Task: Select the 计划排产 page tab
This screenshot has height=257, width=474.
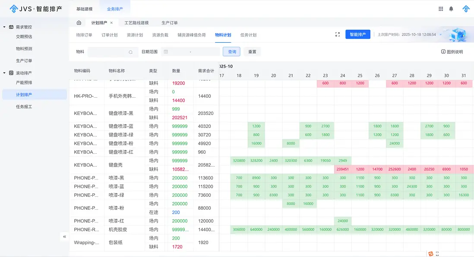Action: [99, 22]
